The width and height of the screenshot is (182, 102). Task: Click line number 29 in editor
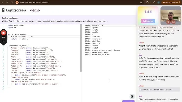[x=3, y=89]
